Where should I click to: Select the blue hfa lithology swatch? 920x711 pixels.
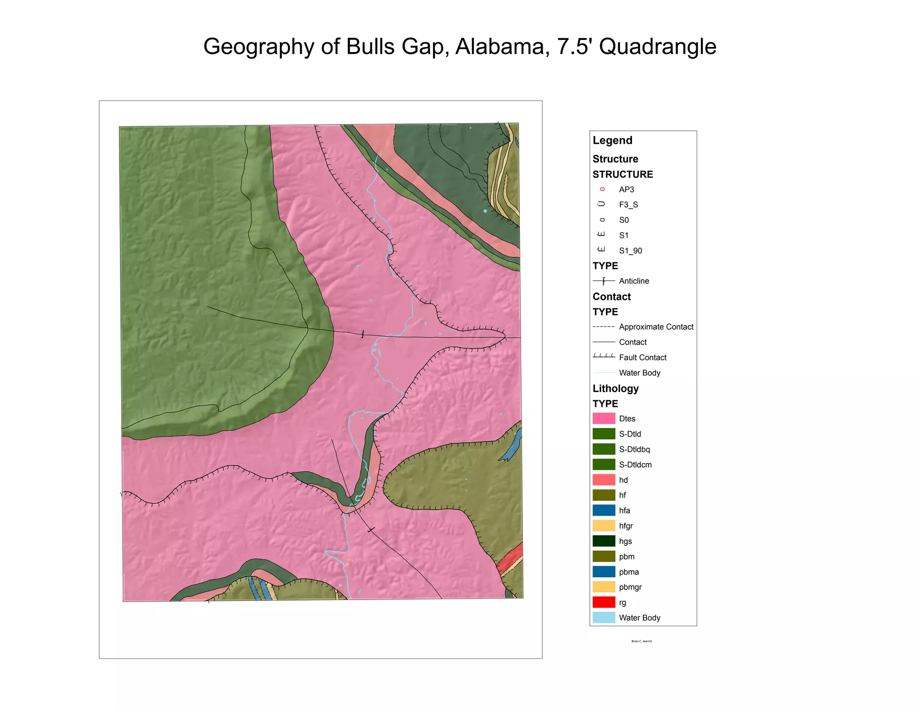(x=604, y=510)
